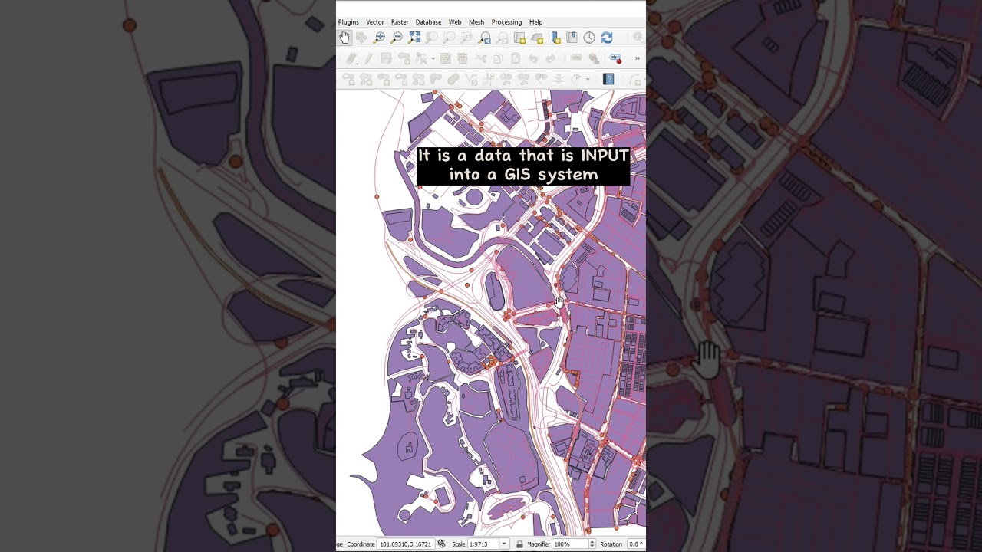
Task: Click the Cut Features scissors icon
Action: (x=480, y=58)
